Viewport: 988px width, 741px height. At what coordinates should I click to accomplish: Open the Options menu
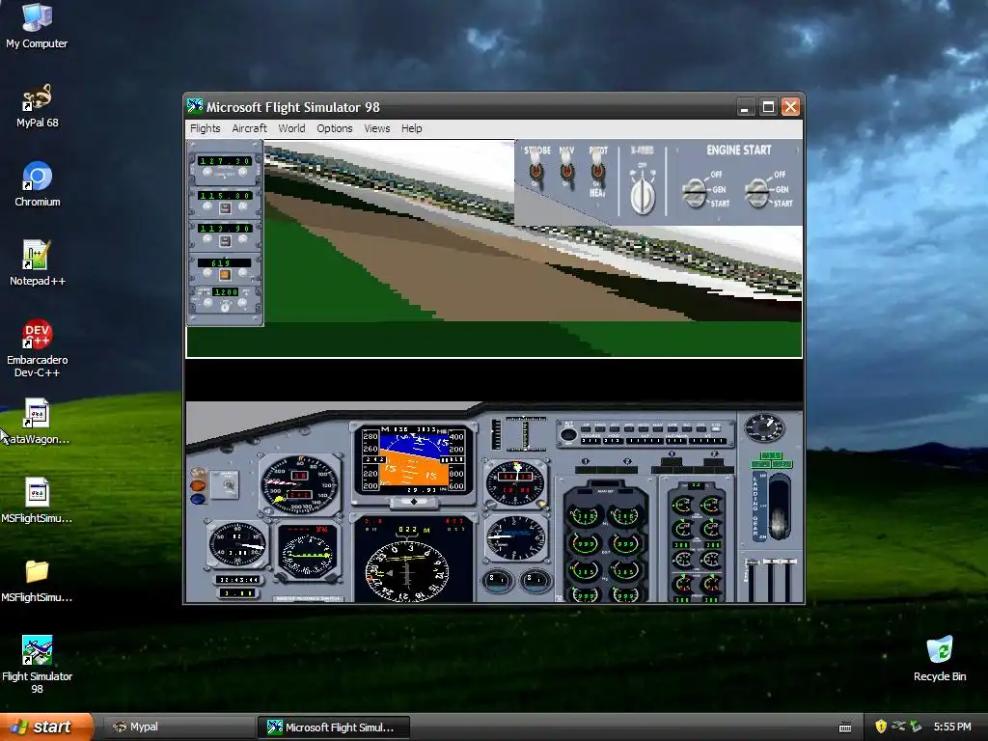[x=335, y=128]
